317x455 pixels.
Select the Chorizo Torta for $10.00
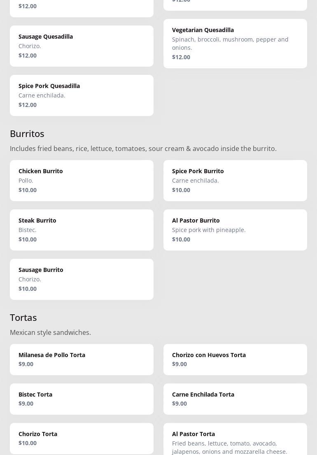[x=82, y=439]
